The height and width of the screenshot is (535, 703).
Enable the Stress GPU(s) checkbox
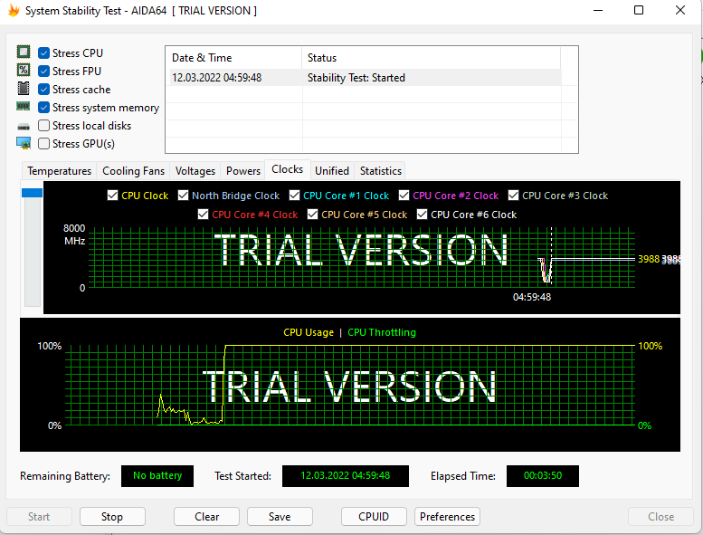click(43, 144)
